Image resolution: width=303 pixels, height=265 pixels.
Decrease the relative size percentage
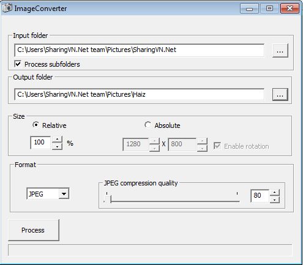coord(58,146)
